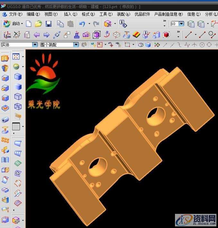
Task: Select the Tube feature icon
Action: pyautogui.click(x=5, y=120)
